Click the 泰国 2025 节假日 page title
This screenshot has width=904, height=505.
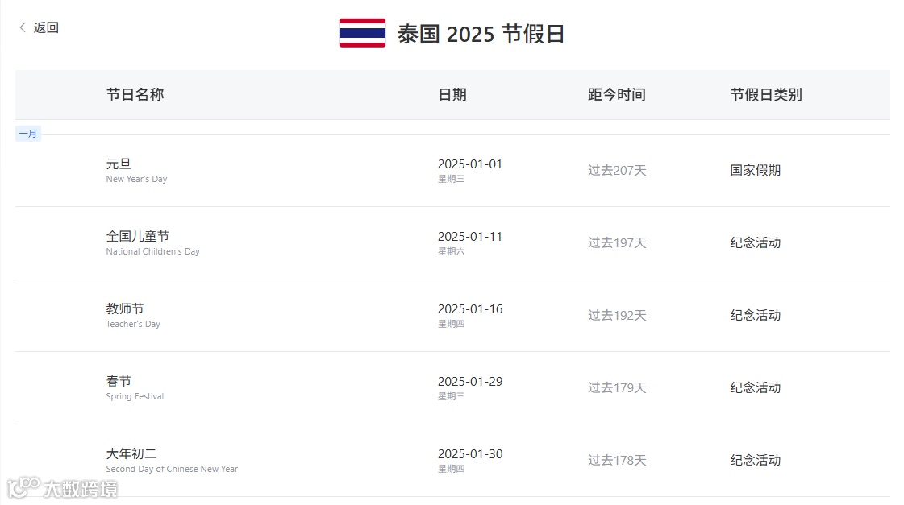coord(481,34)
